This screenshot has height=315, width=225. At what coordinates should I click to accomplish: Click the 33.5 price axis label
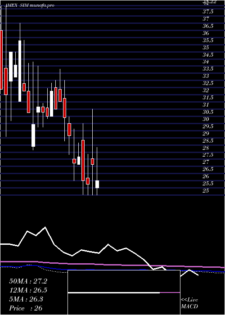pyautogui.click(x=208, y=69)
